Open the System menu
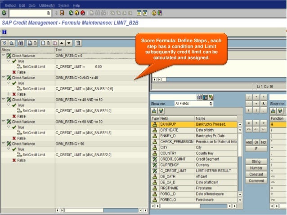The width and height of the screenshot is (287, 215). [64, 6]
